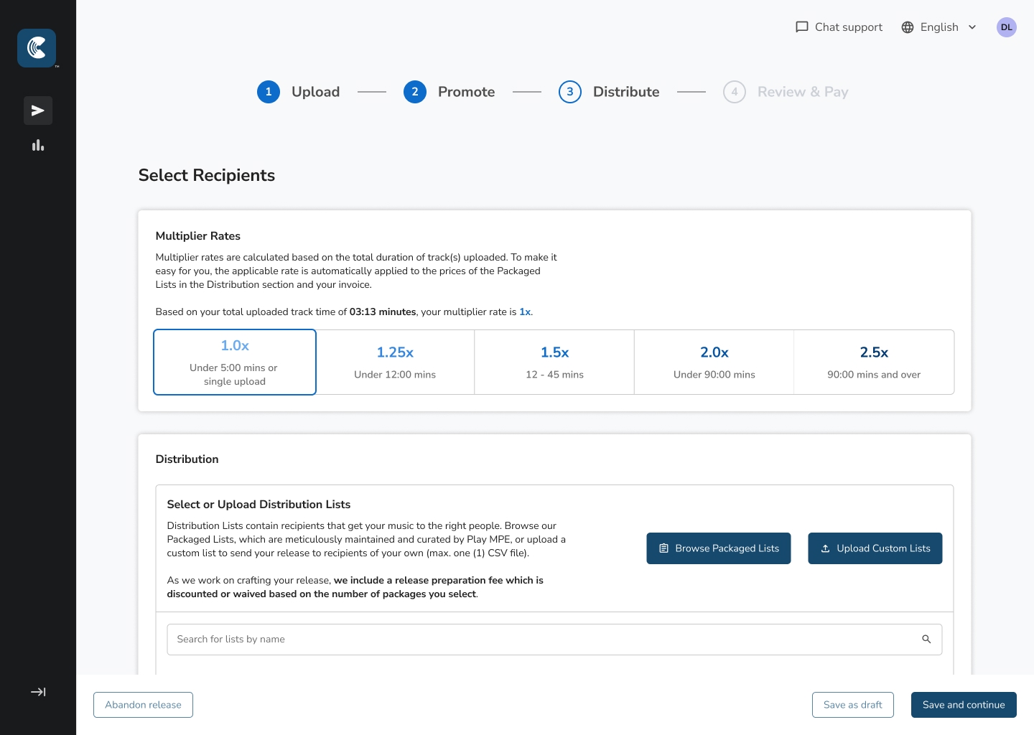Screen dimensions: 1034x735
Task: Click the Play MPE logo icon
Action: click(37, 48)
